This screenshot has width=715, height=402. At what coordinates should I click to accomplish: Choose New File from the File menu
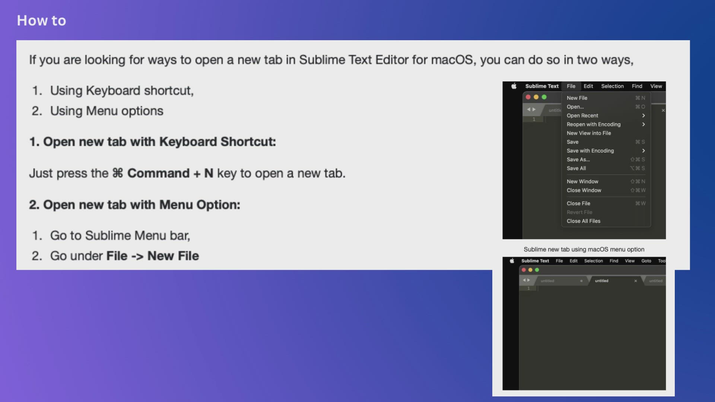coord(606,98)
